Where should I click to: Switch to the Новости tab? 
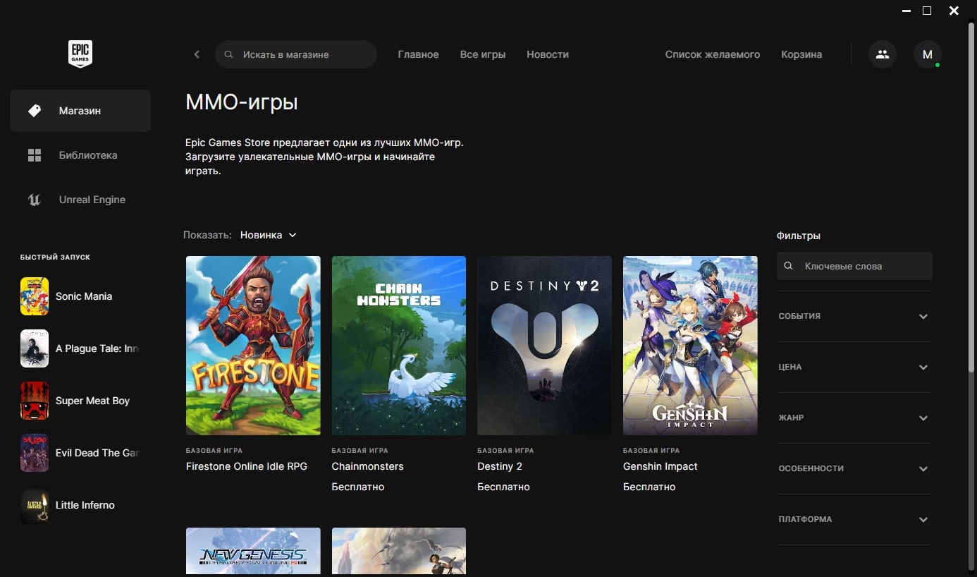point(548,54)
